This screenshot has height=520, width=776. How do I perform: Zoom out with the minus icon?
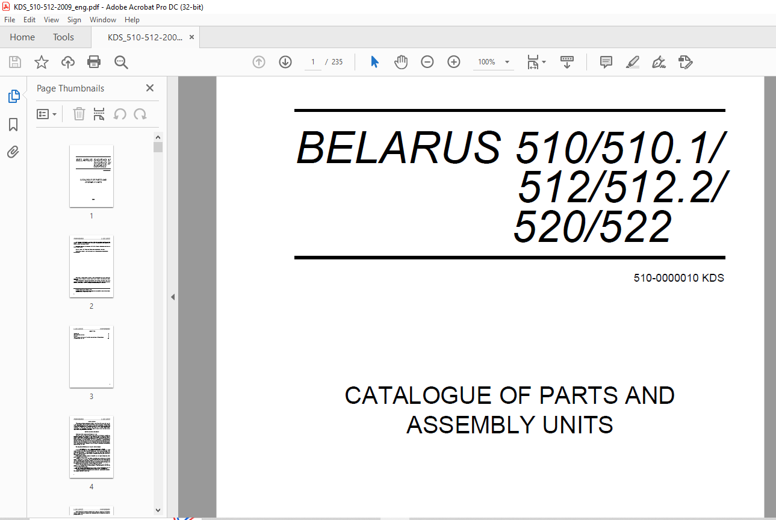click(x=427, y=62)
